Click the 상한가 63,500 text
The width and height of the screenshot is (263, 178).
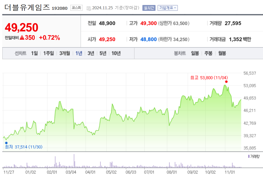click(x=174, y=23)
